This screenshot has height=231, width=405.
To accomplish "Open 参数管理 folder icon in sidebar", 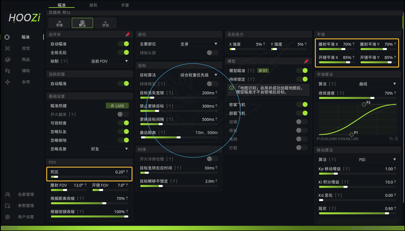I will [8, 206].
